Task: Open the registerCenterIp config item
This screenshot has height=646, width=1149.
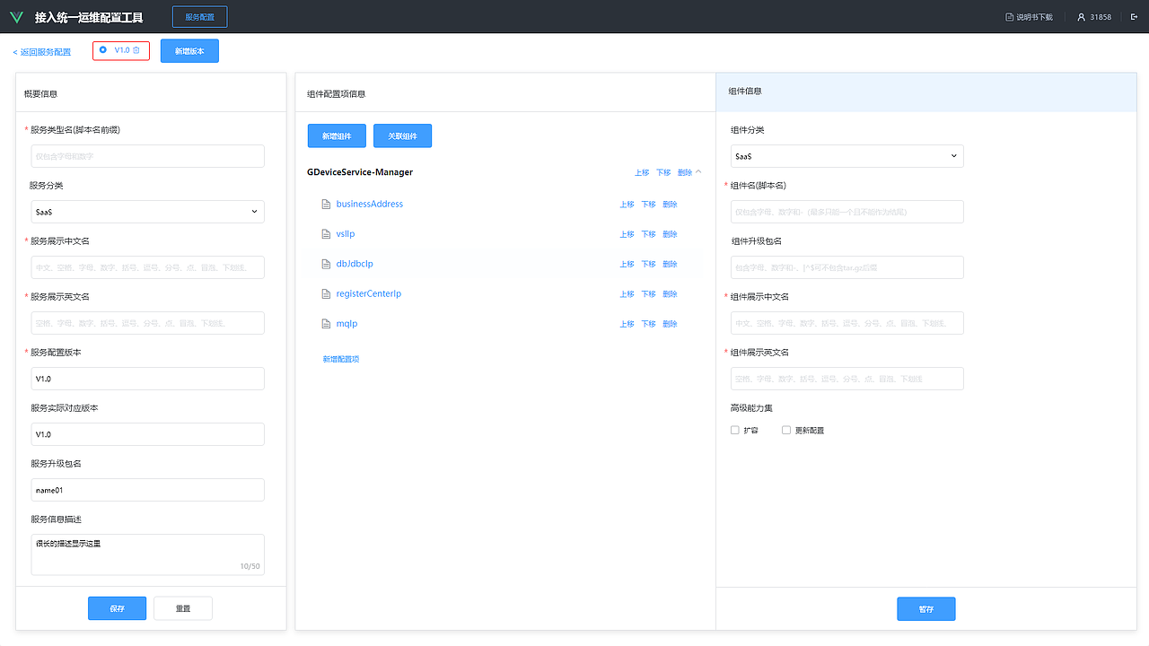Action: pyautogui.click(x=368, y=293)
